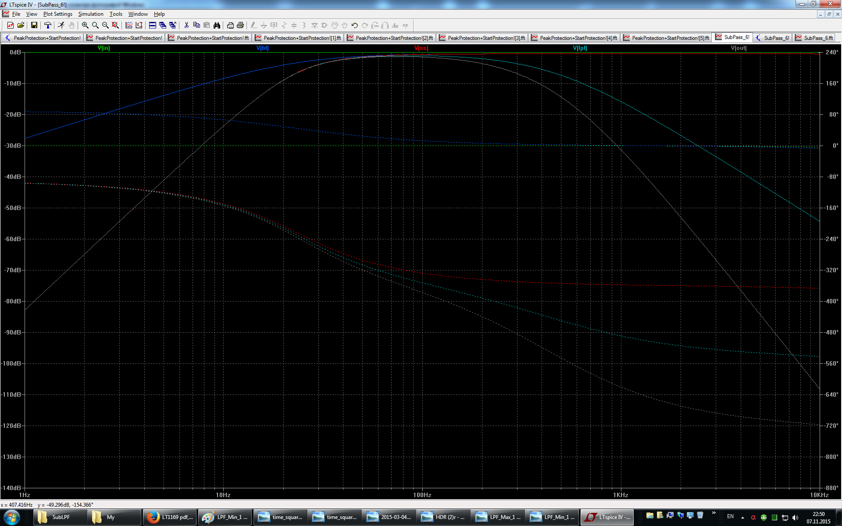Click the Open file folder icon
The image size is (842, 526).
tap(21, 25)
